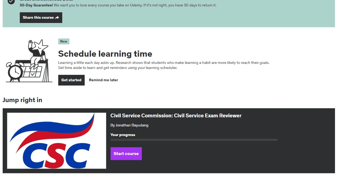Click By Jonathan Bayudang author text
This screenshot has width=347, height=178.
tap(129, 125)
